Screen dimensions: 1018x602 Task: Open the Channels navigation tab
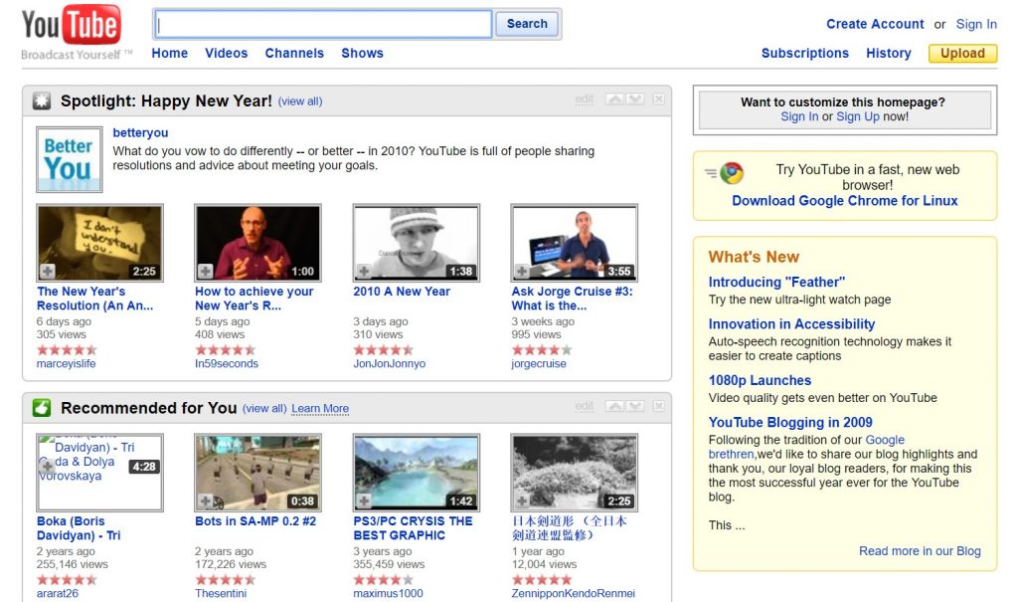click(293, 53)
